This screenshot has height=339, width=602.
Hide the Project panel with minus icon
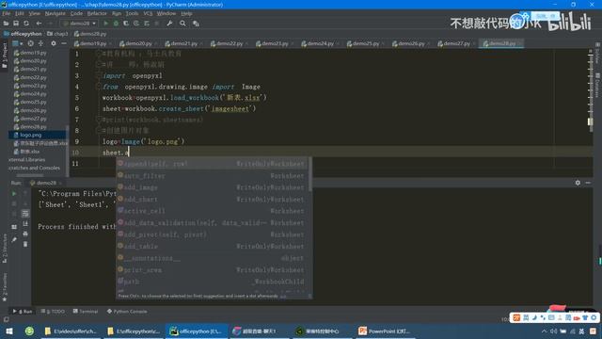64,44
